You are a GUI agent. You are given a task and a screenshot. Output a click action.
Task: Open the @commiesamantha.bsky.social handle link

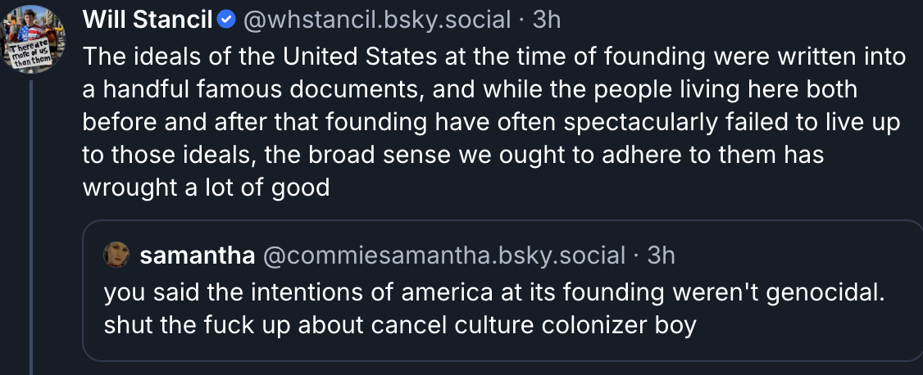443,255
